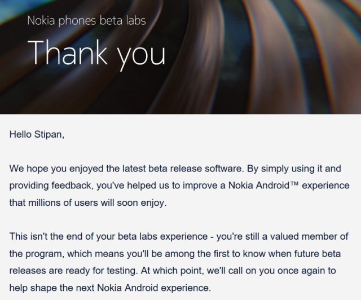Click 'releases are ready for testing' text
Screen dimensions: 361x300
(x=73, y=271)
